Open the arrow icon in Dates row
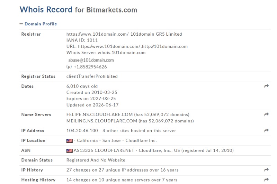277x184 pixels. point(266,86)
